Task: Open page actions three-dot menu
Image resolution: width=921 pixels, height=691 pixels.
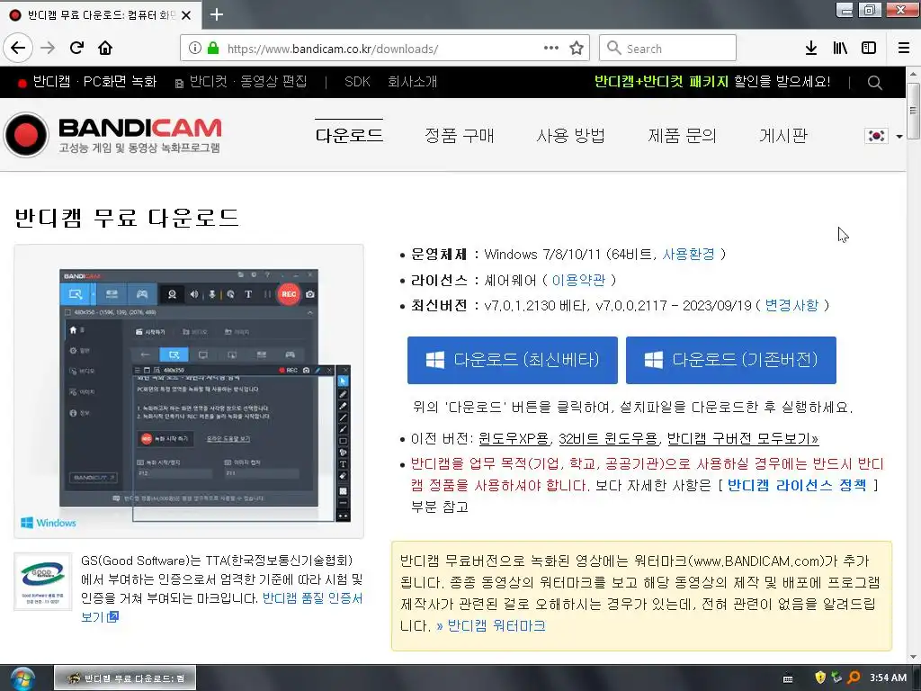Action: pyautogui.click(x=551, y=49)
